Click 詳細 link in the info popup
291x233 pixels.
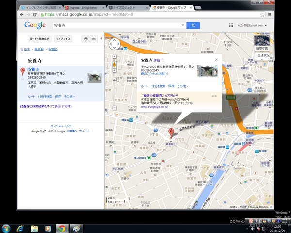click(157, 60)
